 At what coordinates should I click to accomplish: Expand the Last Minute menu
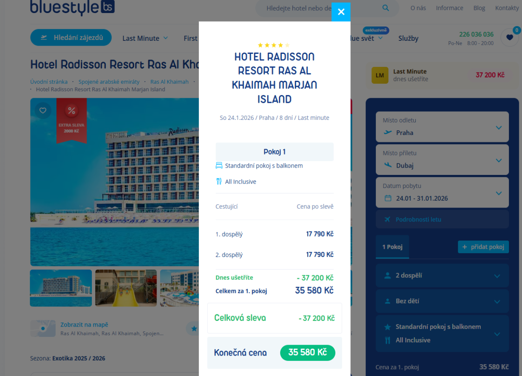tap(145, 38)
